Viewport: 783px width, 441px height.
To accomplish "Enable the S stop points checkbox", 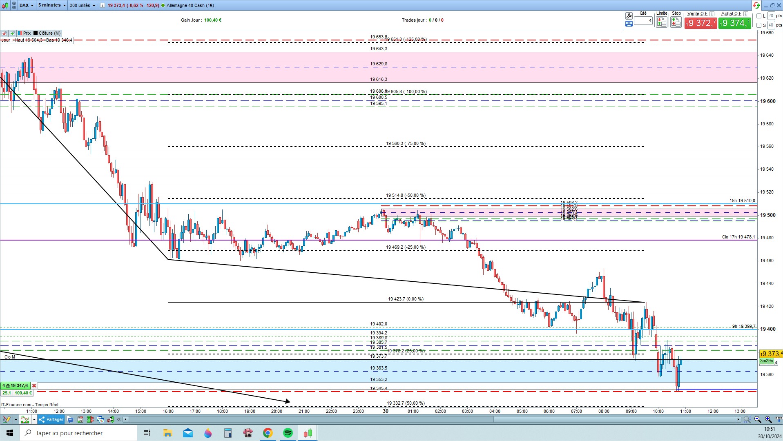I will click(x=759, y=25).
